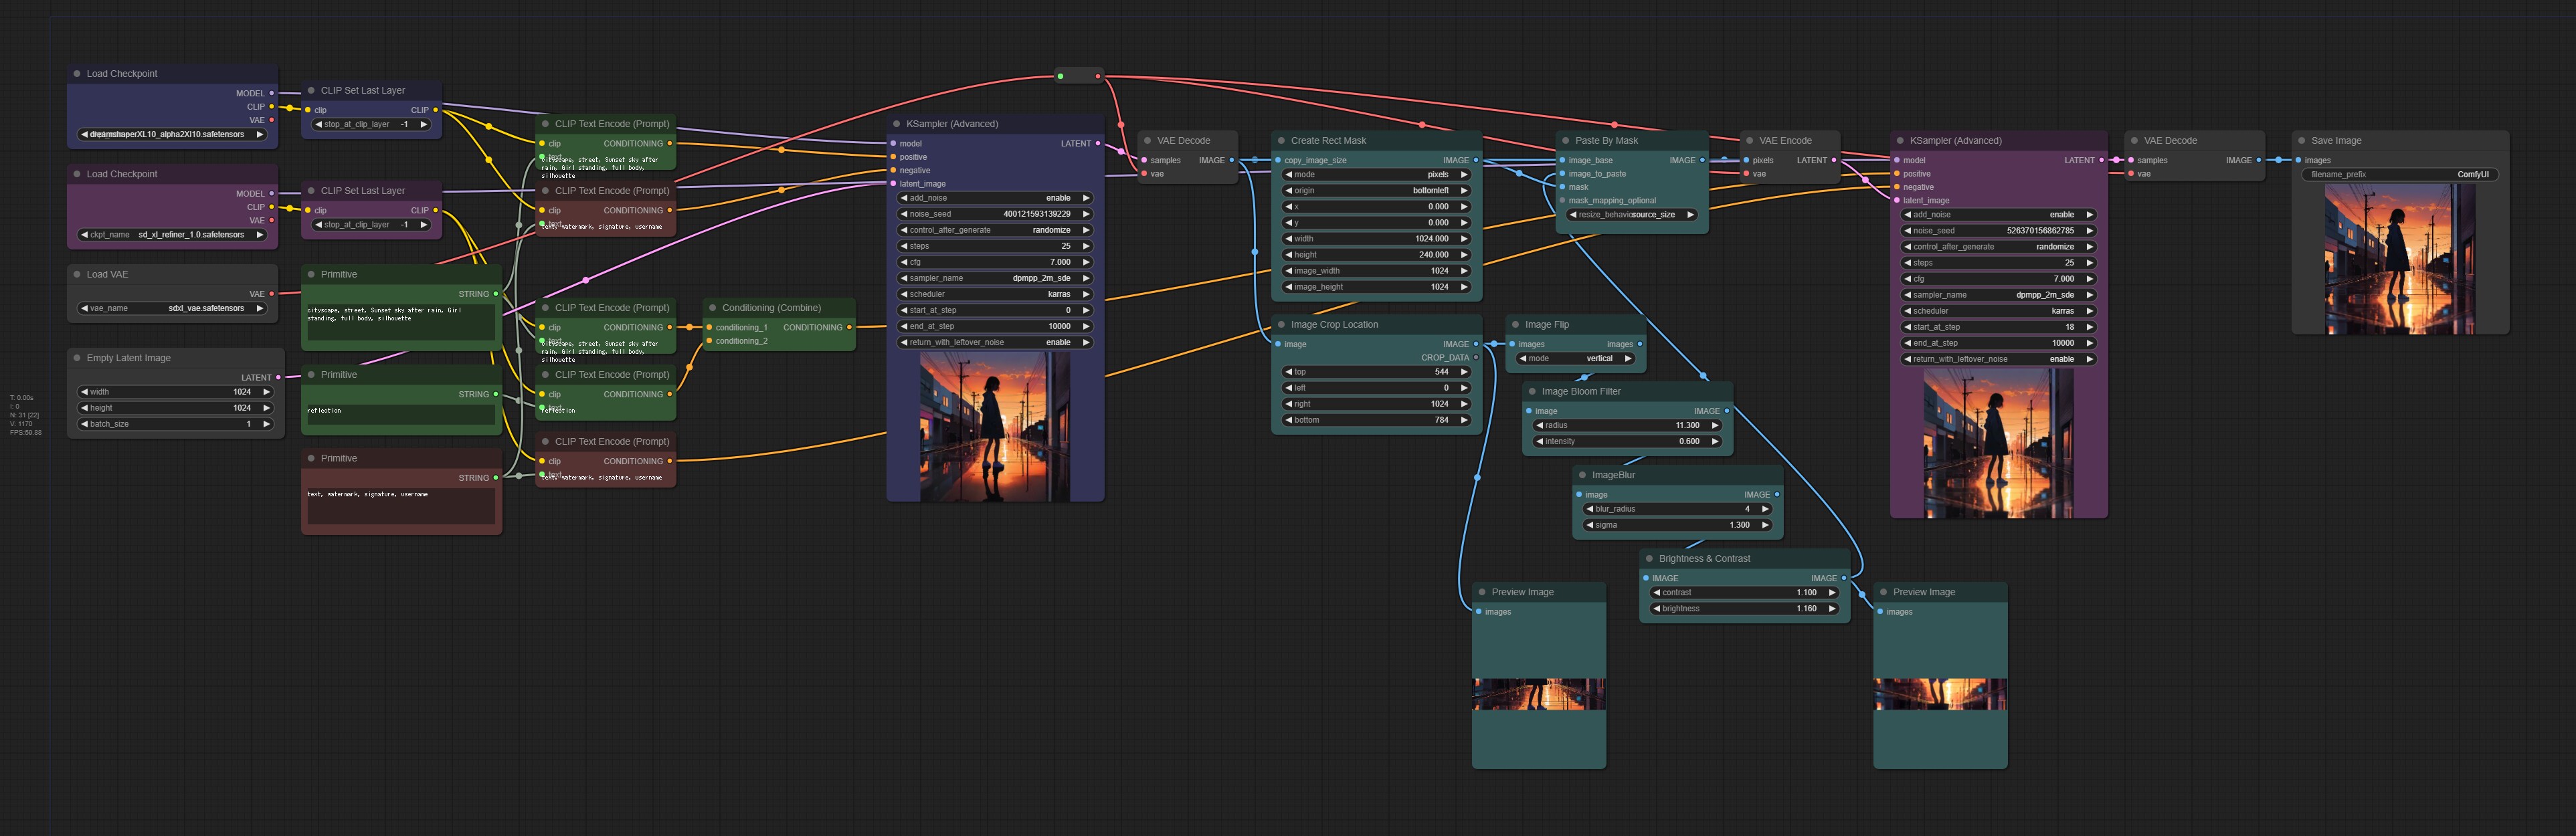2576x836 pixels.
Task: Click the Save Image output thumbnail
Action: tap(2399, 258)
